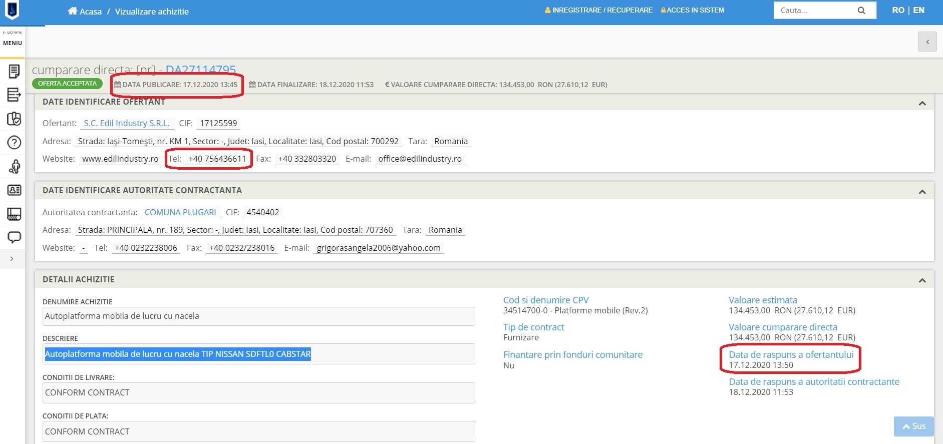Open the S.C. Edil Industry S.R.L. link

(127, 123)
